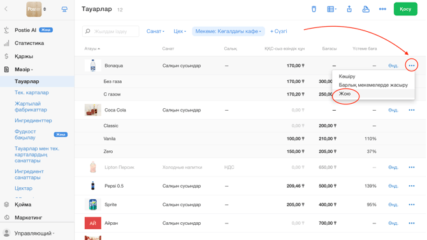Choose Жою from the context menu
This screenshot has width=427, height=240.
point(345,94)
